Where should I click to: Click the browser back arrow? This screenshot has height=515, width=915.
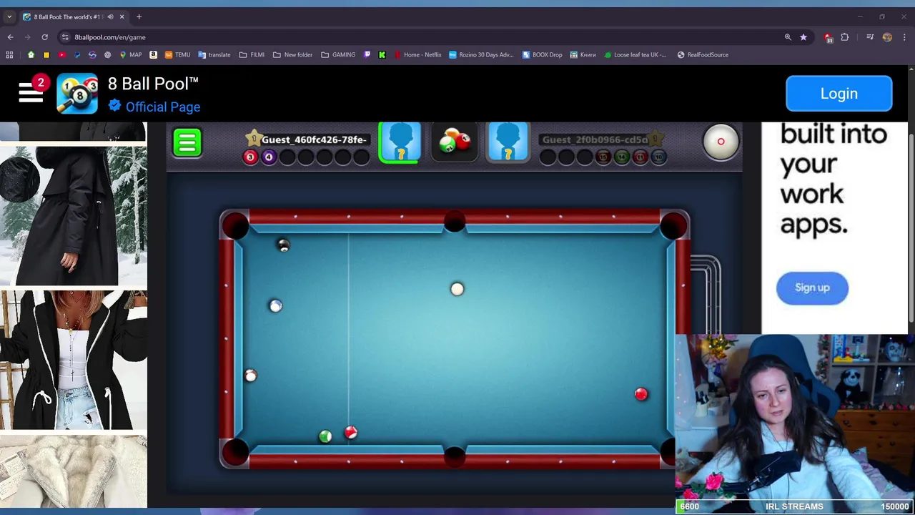(10, 37)
